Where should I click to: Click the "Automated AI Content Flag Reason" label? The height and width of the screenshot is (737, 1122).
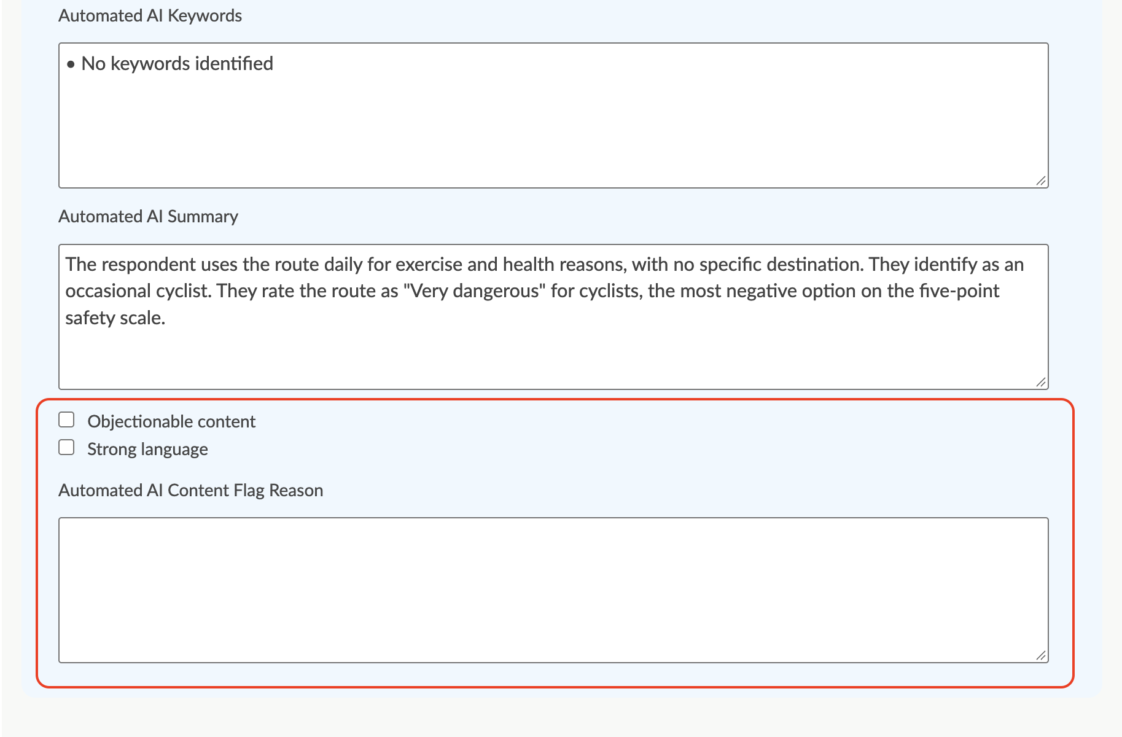click(191, 491)
